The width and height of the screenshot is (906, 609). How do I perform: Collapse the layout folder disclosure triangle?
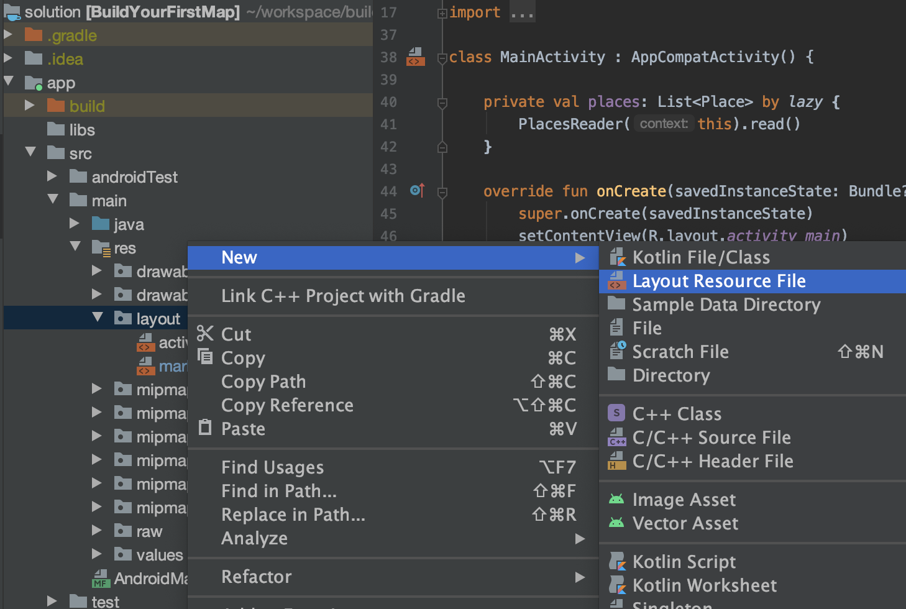pyautogui.click(x=97, y=318)
